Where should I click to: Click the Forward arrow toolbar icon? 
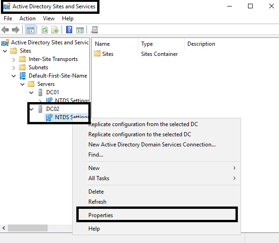click(x=16, y=30)
